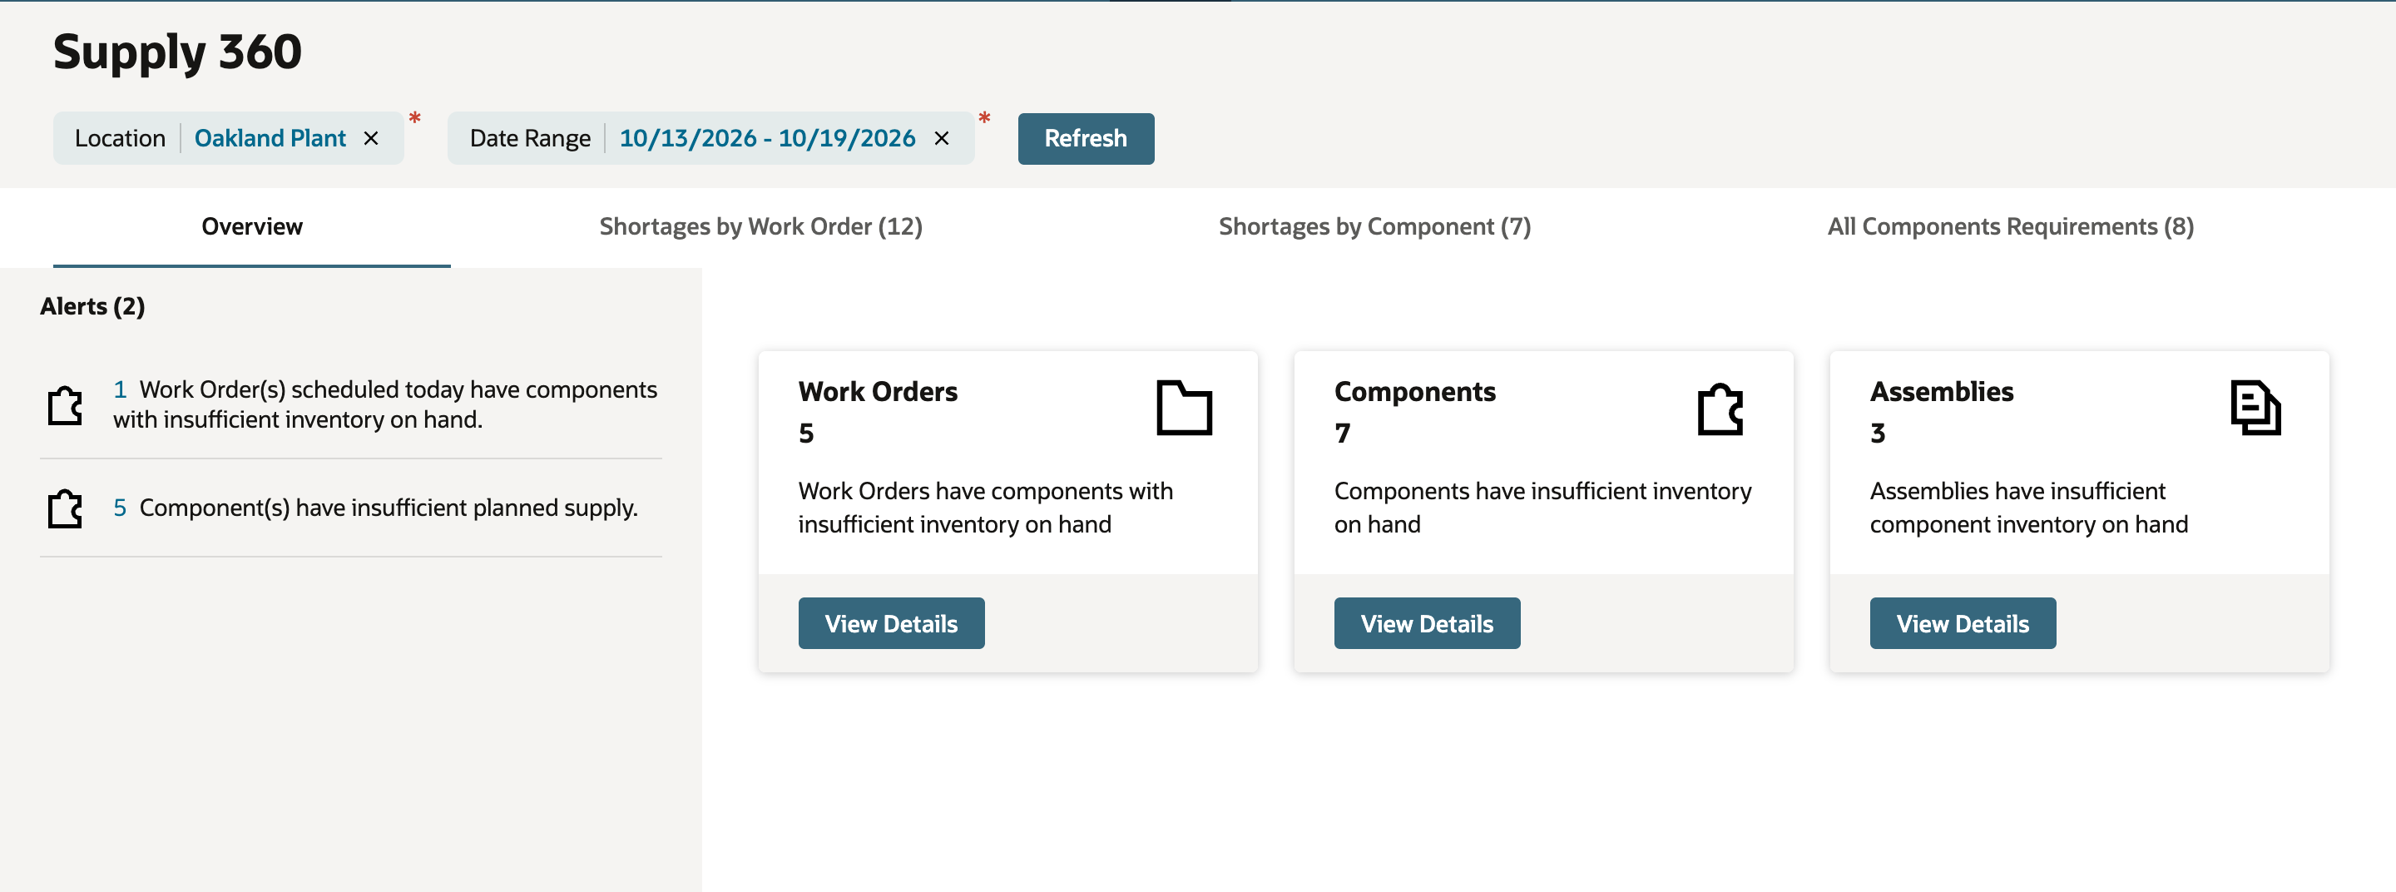
Task: Click the Components count 7
Action: tap(1342, 434)
